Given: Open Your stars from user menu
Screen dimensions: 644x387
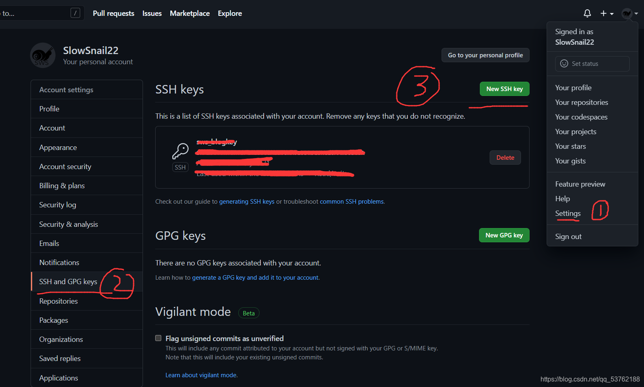Looking at the screenshot, I should tap(592, 146).
